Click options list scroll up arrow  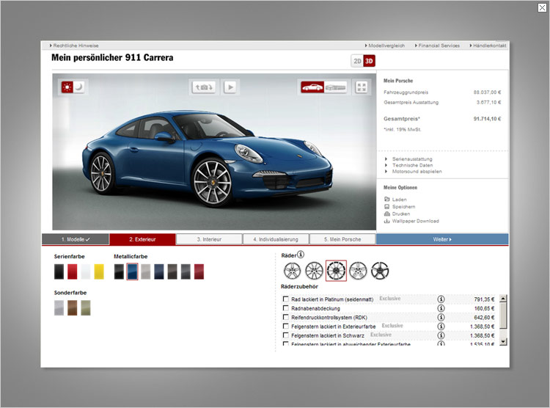tap(503, 299)
